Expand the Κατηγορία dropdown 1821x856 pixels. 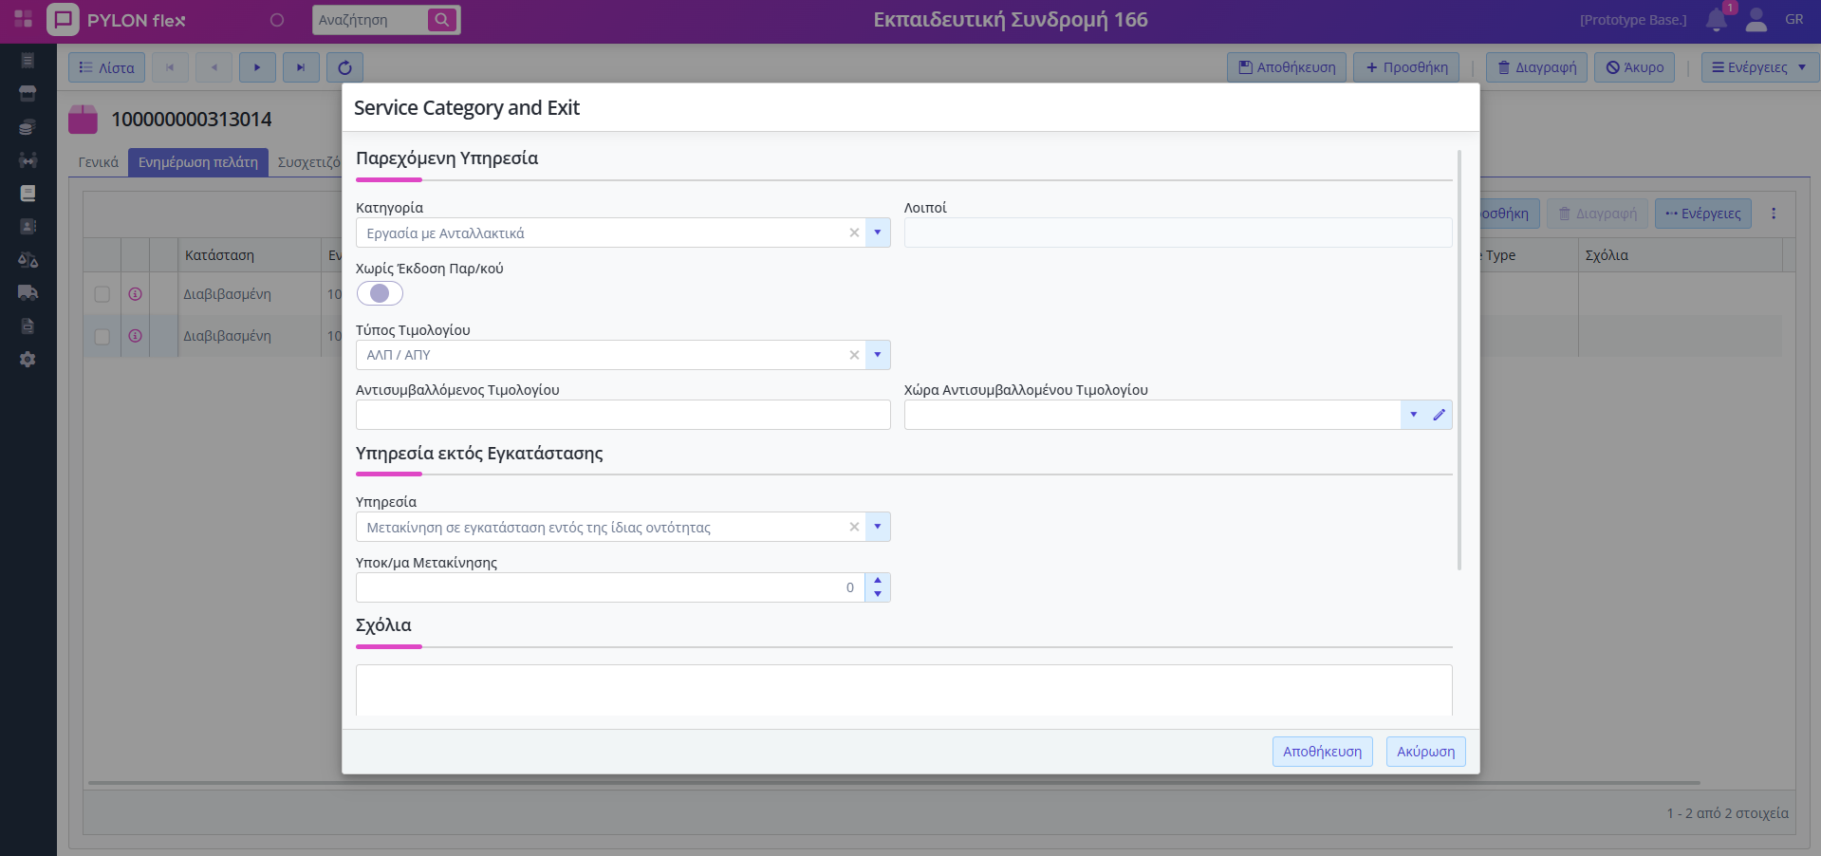point(878,233)
